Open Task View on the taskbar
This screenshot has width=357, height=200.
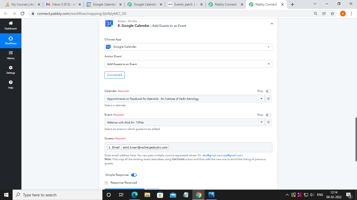121,195
